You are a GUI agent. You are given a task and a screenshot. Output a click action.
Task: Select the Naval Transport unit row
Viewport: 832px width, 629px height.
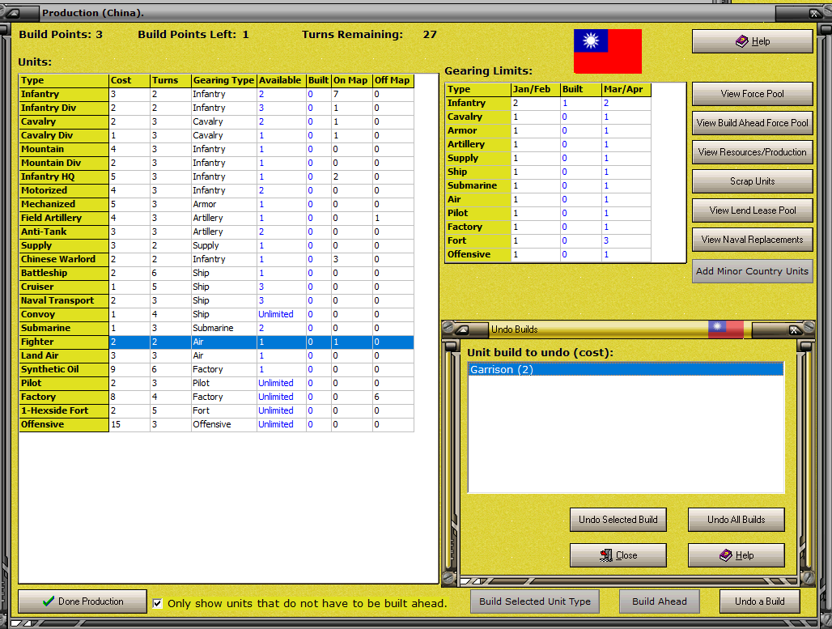pyautogui.click(x=216, y=301)
